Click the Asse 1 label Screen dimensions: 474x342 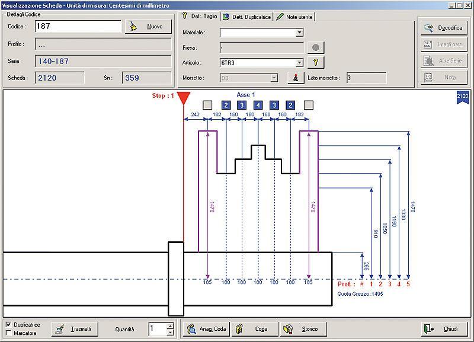246,95
